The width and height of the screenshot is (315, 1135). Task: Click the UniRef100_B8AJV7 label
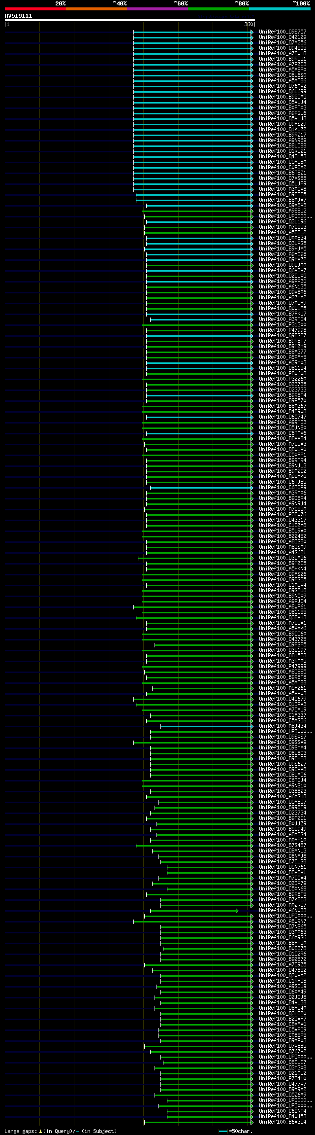283,200
